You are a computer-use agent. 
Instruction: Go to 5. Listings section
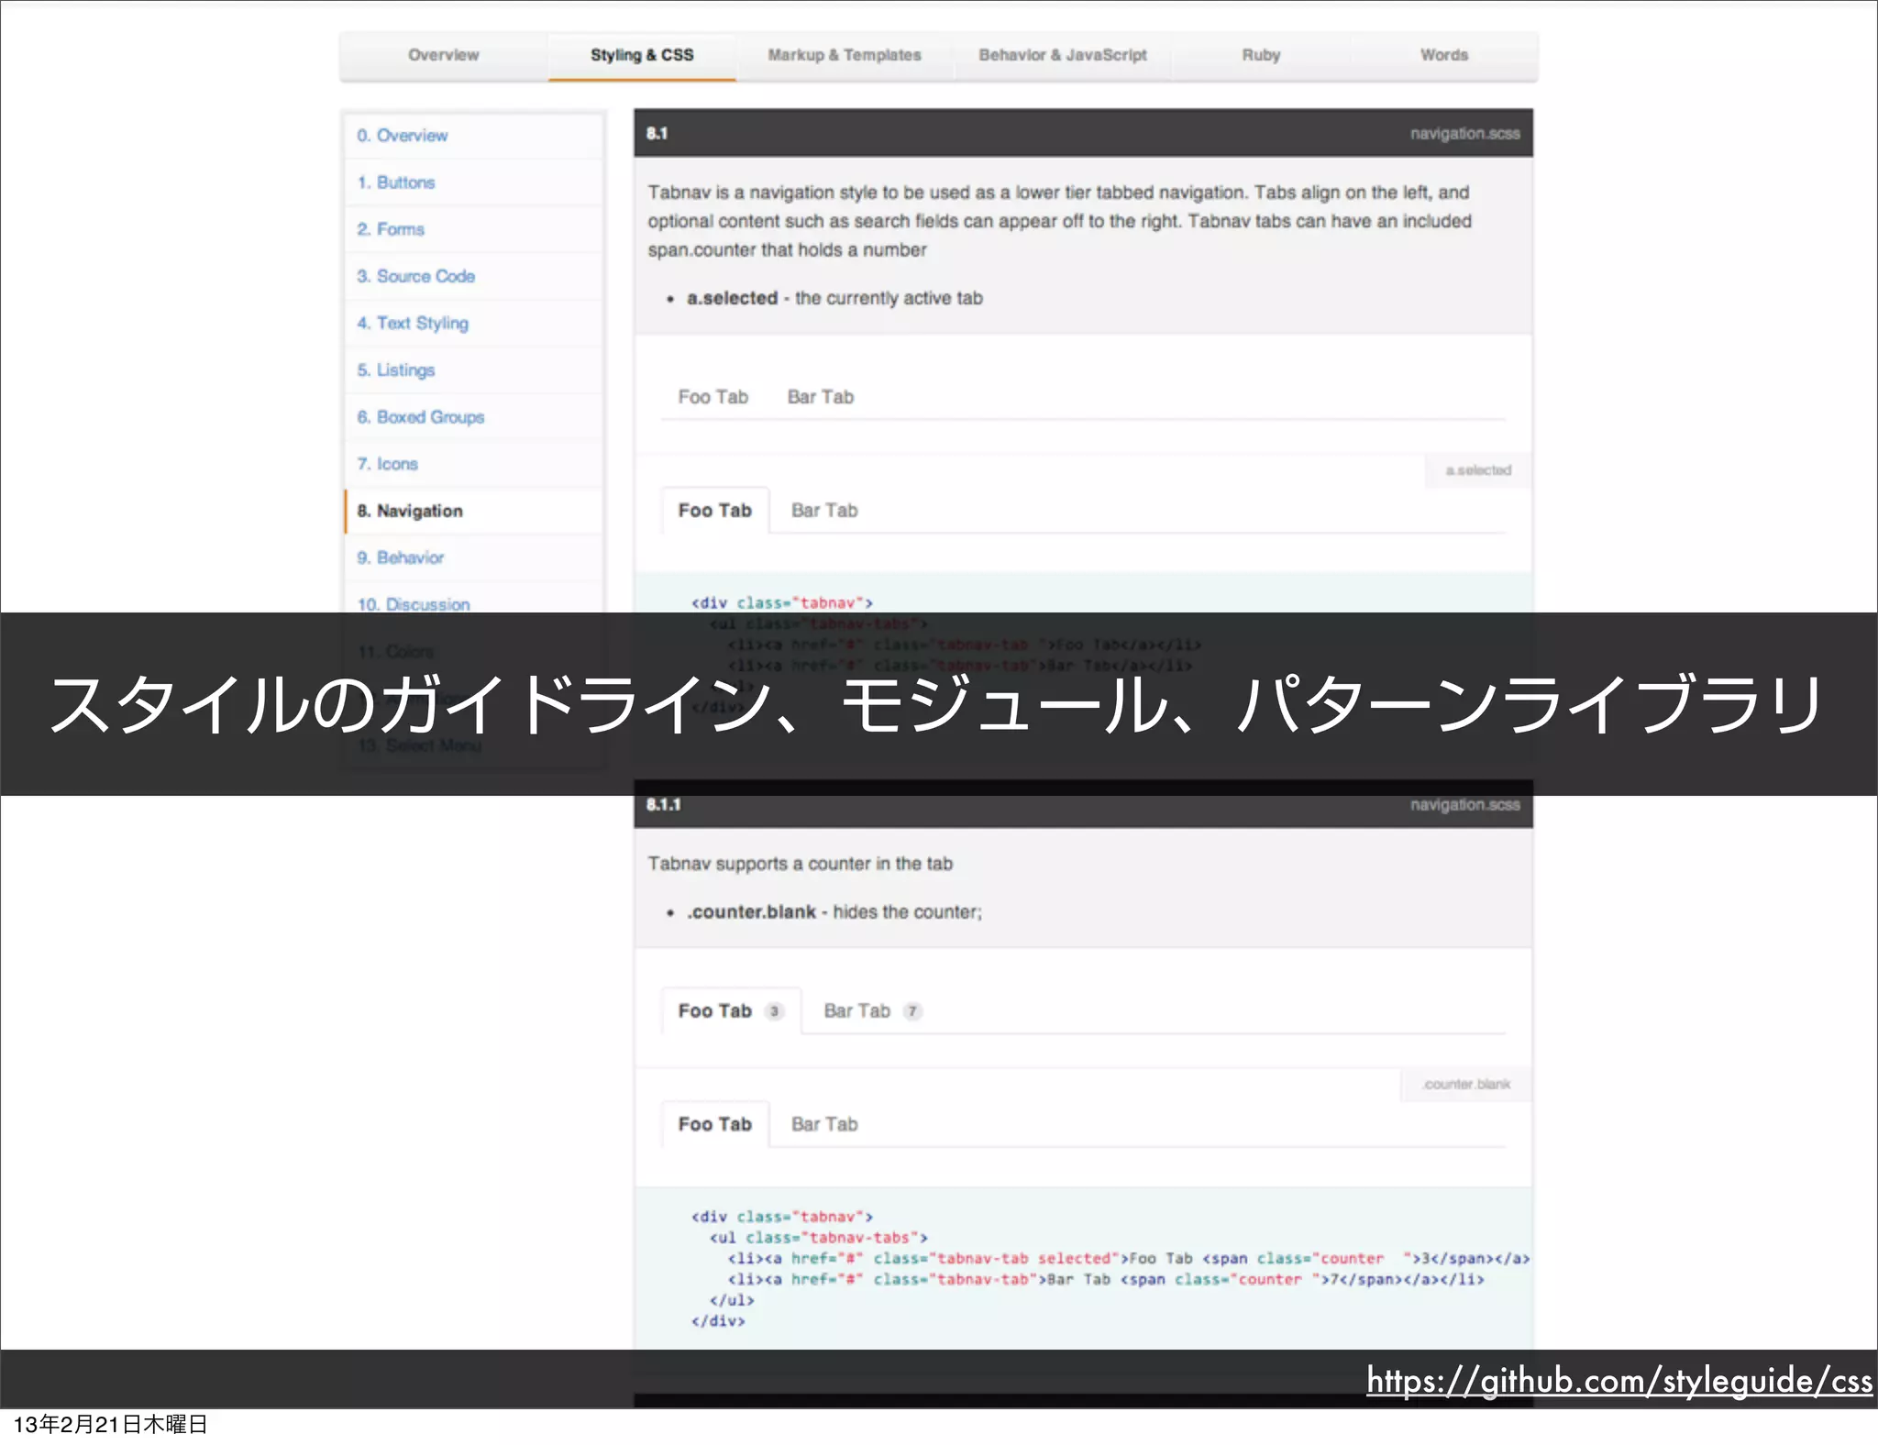click(474, 370)
